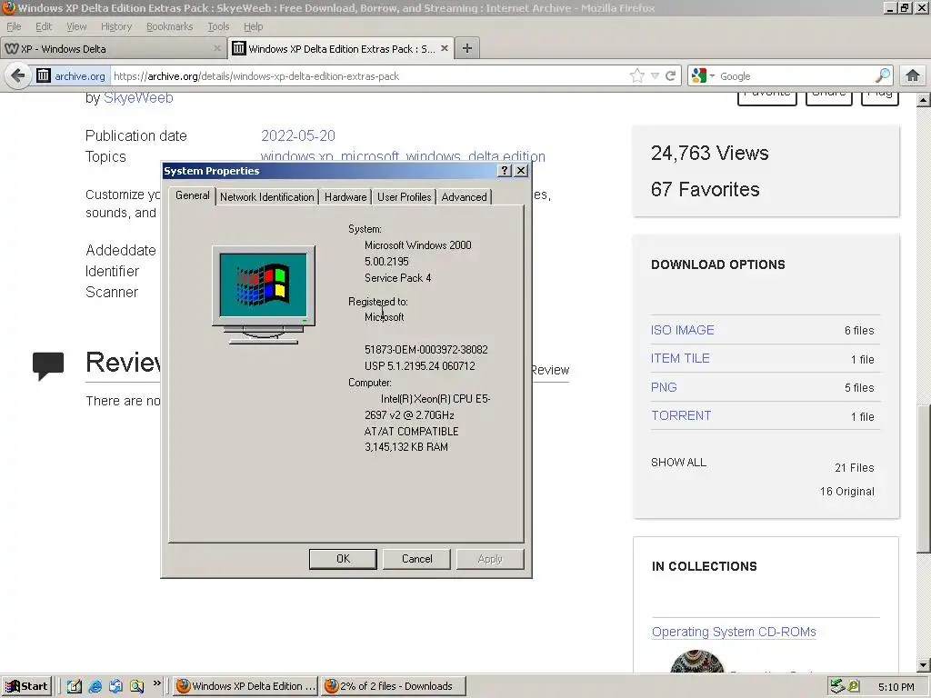Click OK in System Properties dialog

[x=343, y=559]
